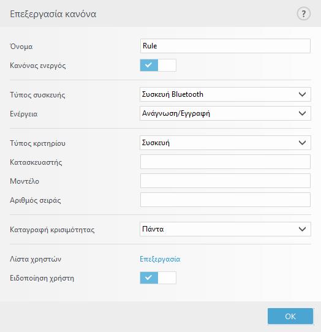This screenshot has width=321, height=332.
Task: Open help via the question mark icon
Action: click(304, 14)
